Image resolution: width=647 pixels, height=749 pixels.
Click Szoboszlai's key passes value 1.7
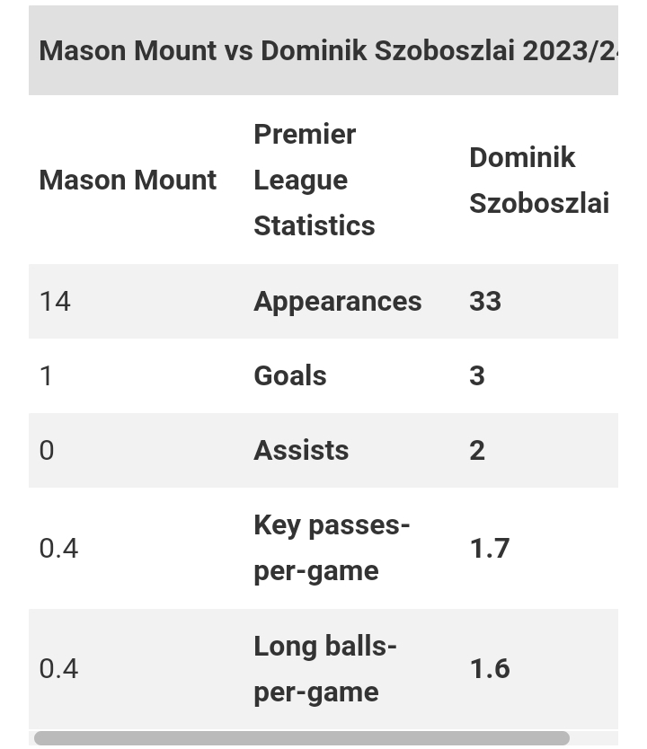coord(490,548)
